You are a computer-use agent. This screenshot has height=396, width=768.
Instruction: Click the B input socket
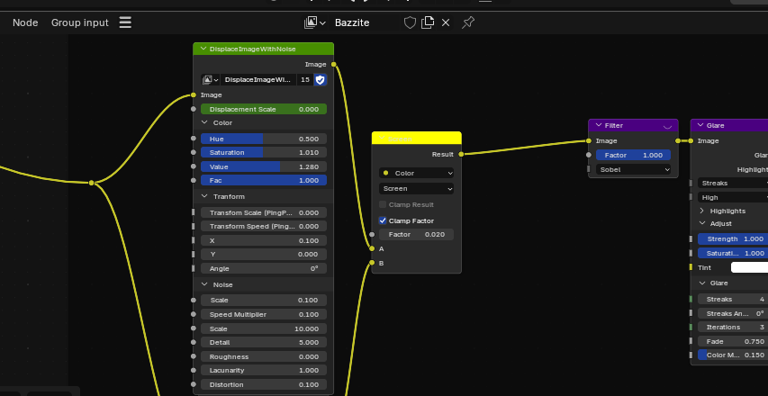[372, 263]
